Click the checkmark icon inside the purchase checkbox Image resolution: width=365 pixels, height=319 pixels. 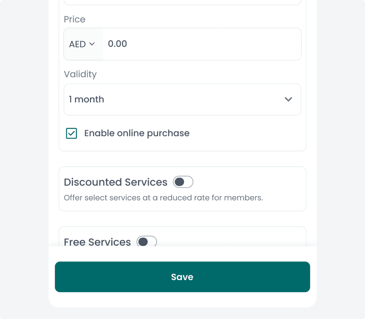pos(71,133)
